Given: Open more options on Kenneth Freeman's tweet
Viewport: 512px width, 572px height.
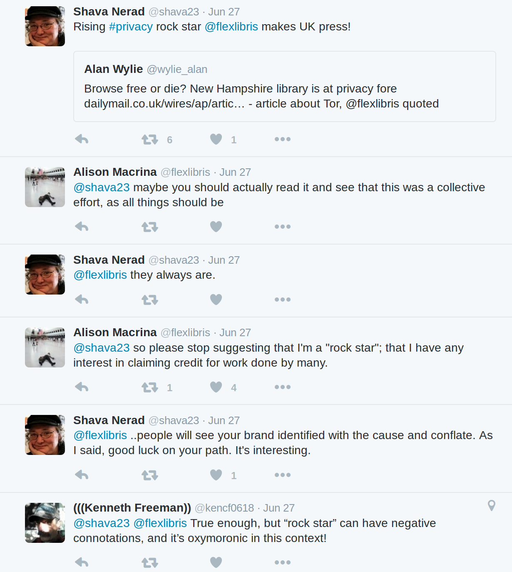Looking at the screenshot, I should click(x=283, y=562).
